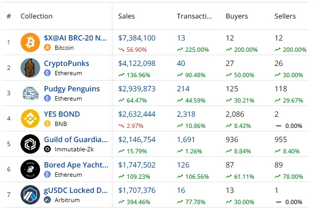This screenshot has width=315, height=208.
Task: Sort by the Sellers column header
Action: point(285,16)
